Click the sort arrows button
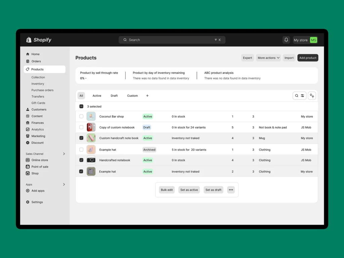Viewport: 344px width, 258px height. click(312, 96)
